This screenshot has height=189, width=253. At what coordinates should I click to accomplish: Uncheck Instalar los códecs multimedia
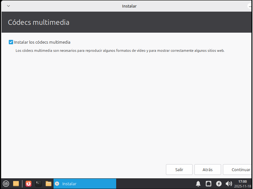(x=11, y=42)
